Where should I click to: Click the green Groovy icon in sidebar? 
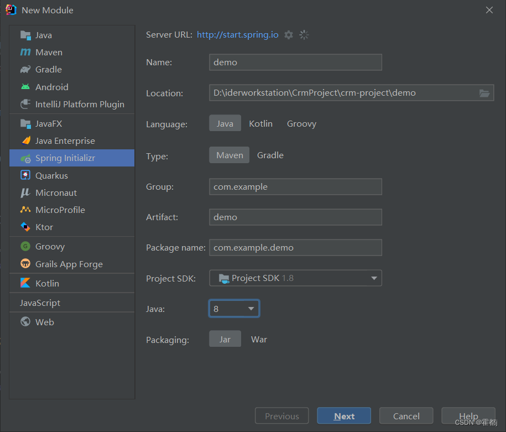(25, 246)
